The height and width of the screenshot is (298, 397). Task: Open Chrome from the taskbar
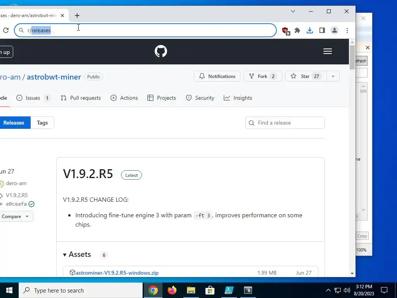[x=153, y=290]
